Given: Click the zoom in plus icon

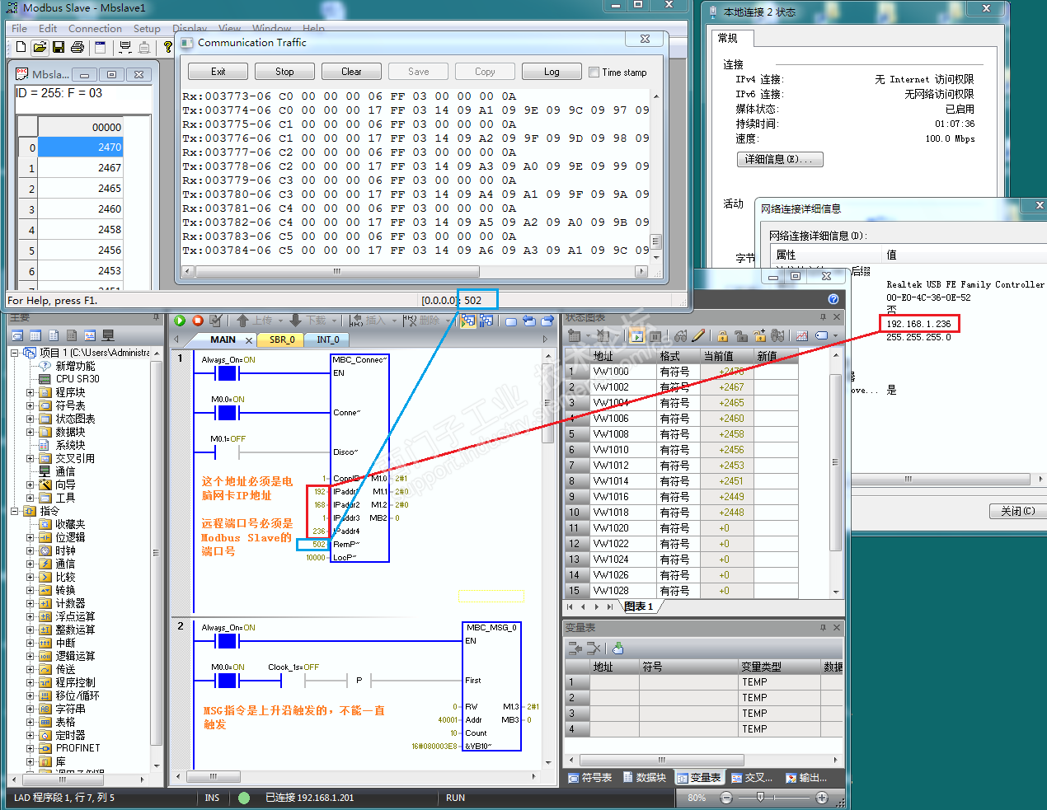Looking at the screenshot, I should (x=822, y=798).
